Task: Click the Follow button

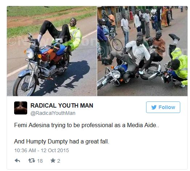Action: (163, 107)
